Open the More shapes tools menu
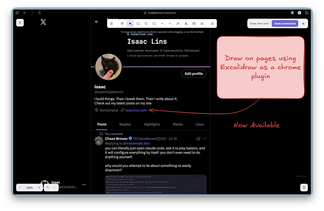 pos(212,24)
